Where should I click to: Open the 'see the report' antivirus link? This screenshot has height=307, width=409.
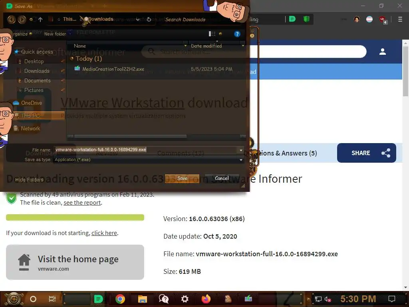click(82, 203)
